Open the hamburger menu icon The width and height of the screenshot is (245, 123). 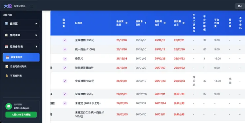tap(31, 6)
